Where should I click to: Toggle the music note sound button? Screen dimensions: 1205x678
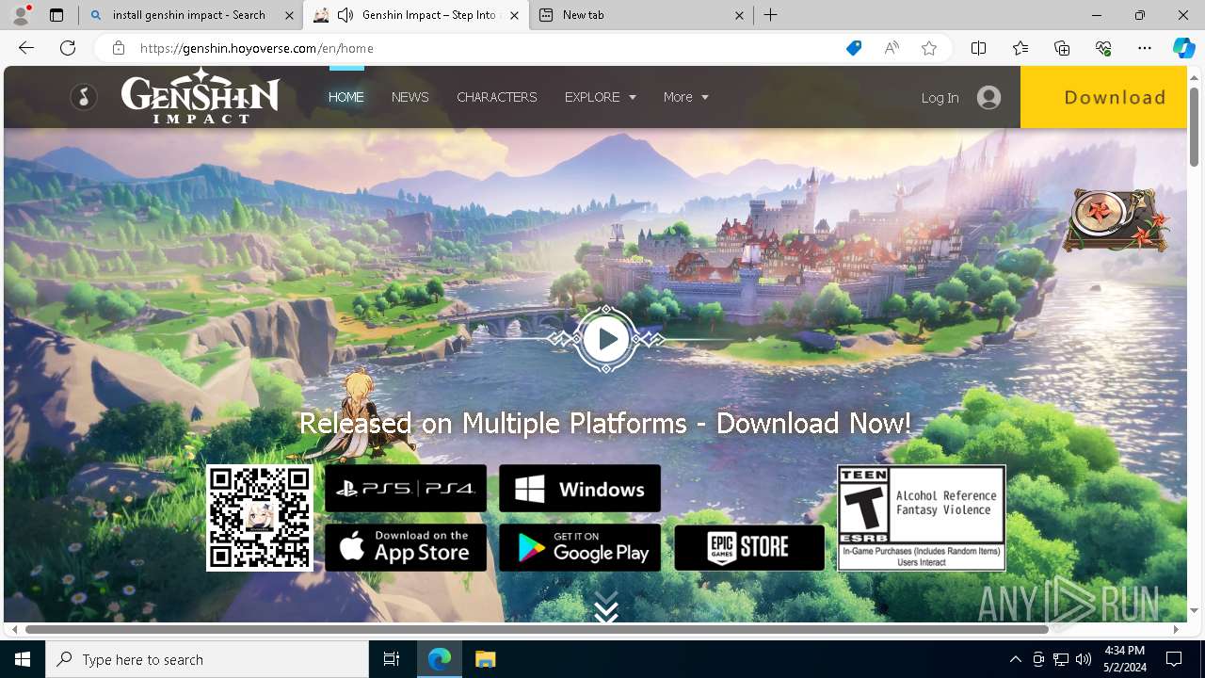coord(84,97)
